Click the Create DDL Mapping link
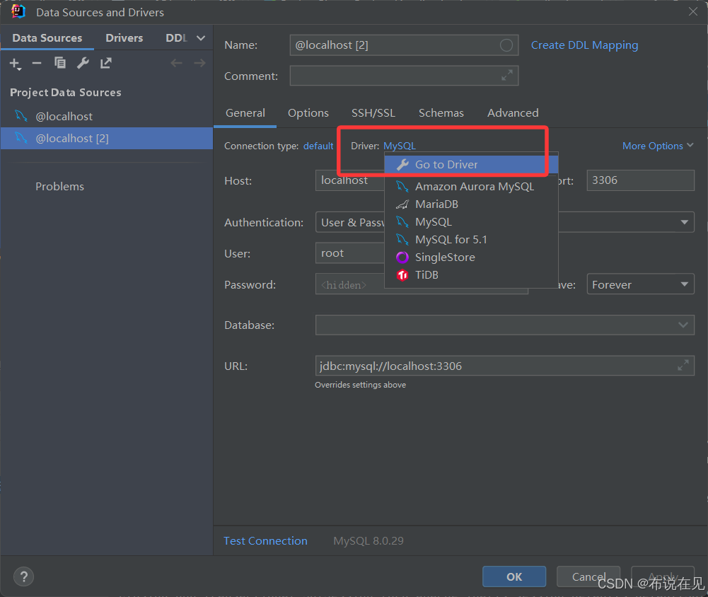708x597 pixels. pos(585,45)
